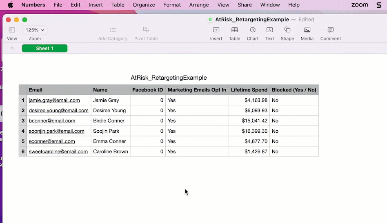The width and height of the screenshot is (387, 223).
Task: Click the Media toolbar icon
Action: 307,30
